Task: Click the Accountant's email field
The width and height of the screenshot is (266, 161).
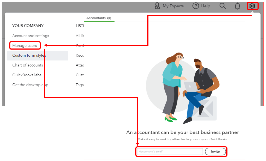Action: (x=170, y=151)
